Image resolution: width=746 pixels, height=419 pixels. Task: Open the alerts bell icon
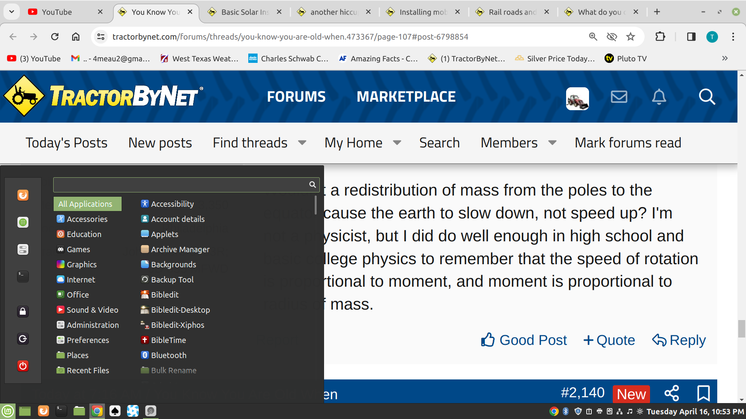click(659, 97)
